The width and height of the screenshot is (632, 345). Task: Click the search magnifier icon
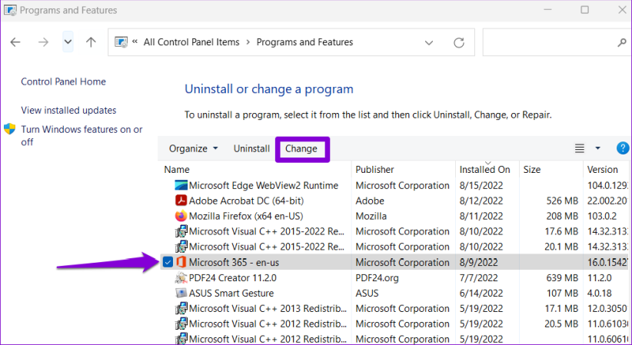(x=622, y=42)
